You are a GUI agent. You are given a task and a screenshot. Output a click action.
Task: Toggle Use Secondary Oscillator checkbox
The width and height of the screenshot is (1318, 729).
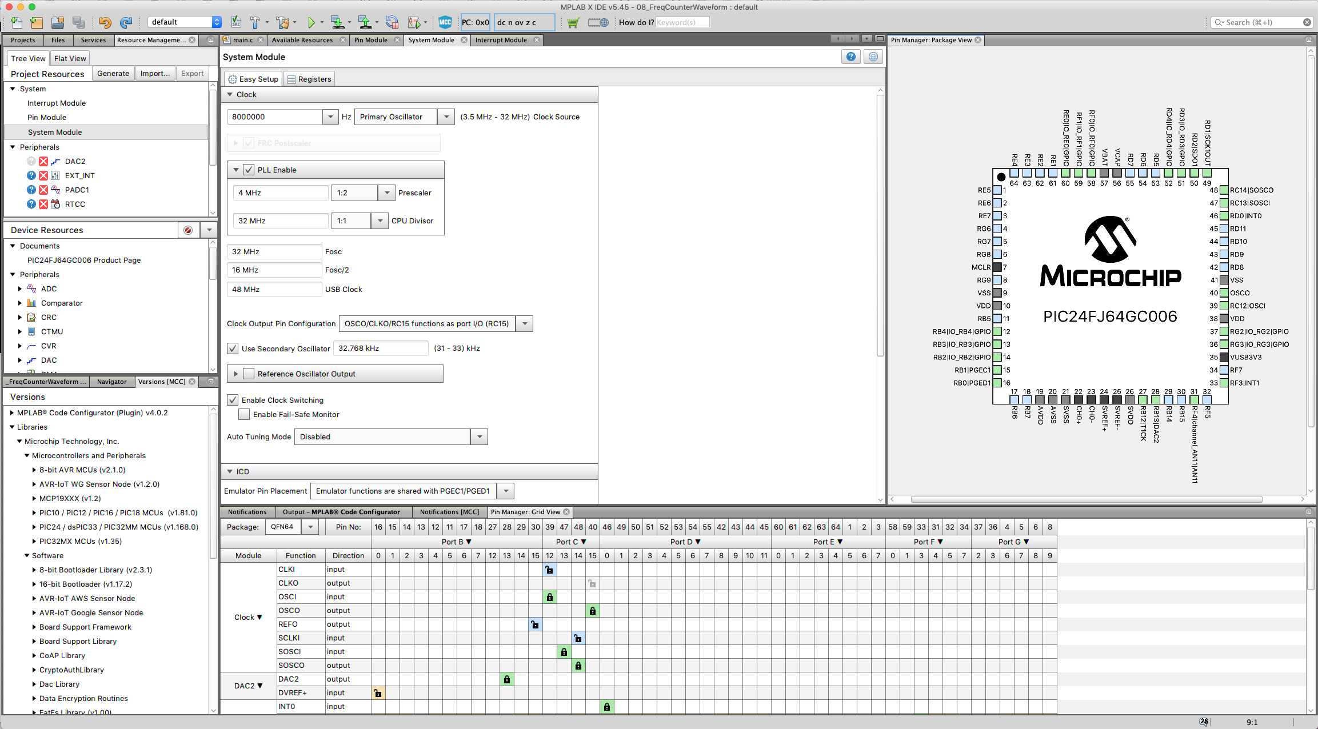click(x=233, y=349)
